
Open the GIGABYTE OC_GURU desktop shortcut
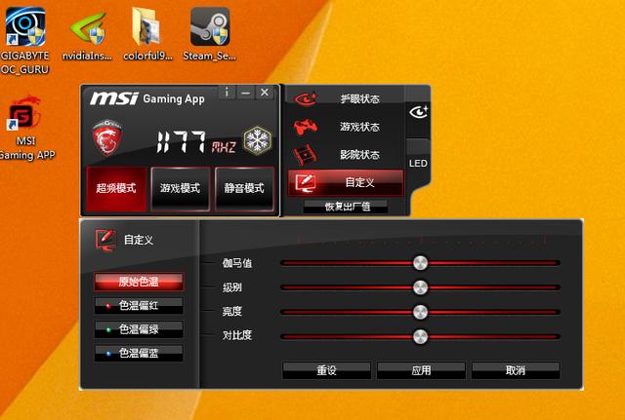pyautogui.click(x=25, y=41)
